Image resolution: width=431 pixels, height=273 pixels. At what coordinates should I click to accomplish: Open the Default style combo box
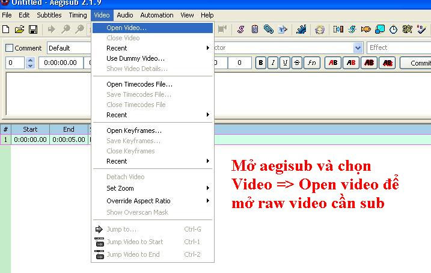[69, 48]
